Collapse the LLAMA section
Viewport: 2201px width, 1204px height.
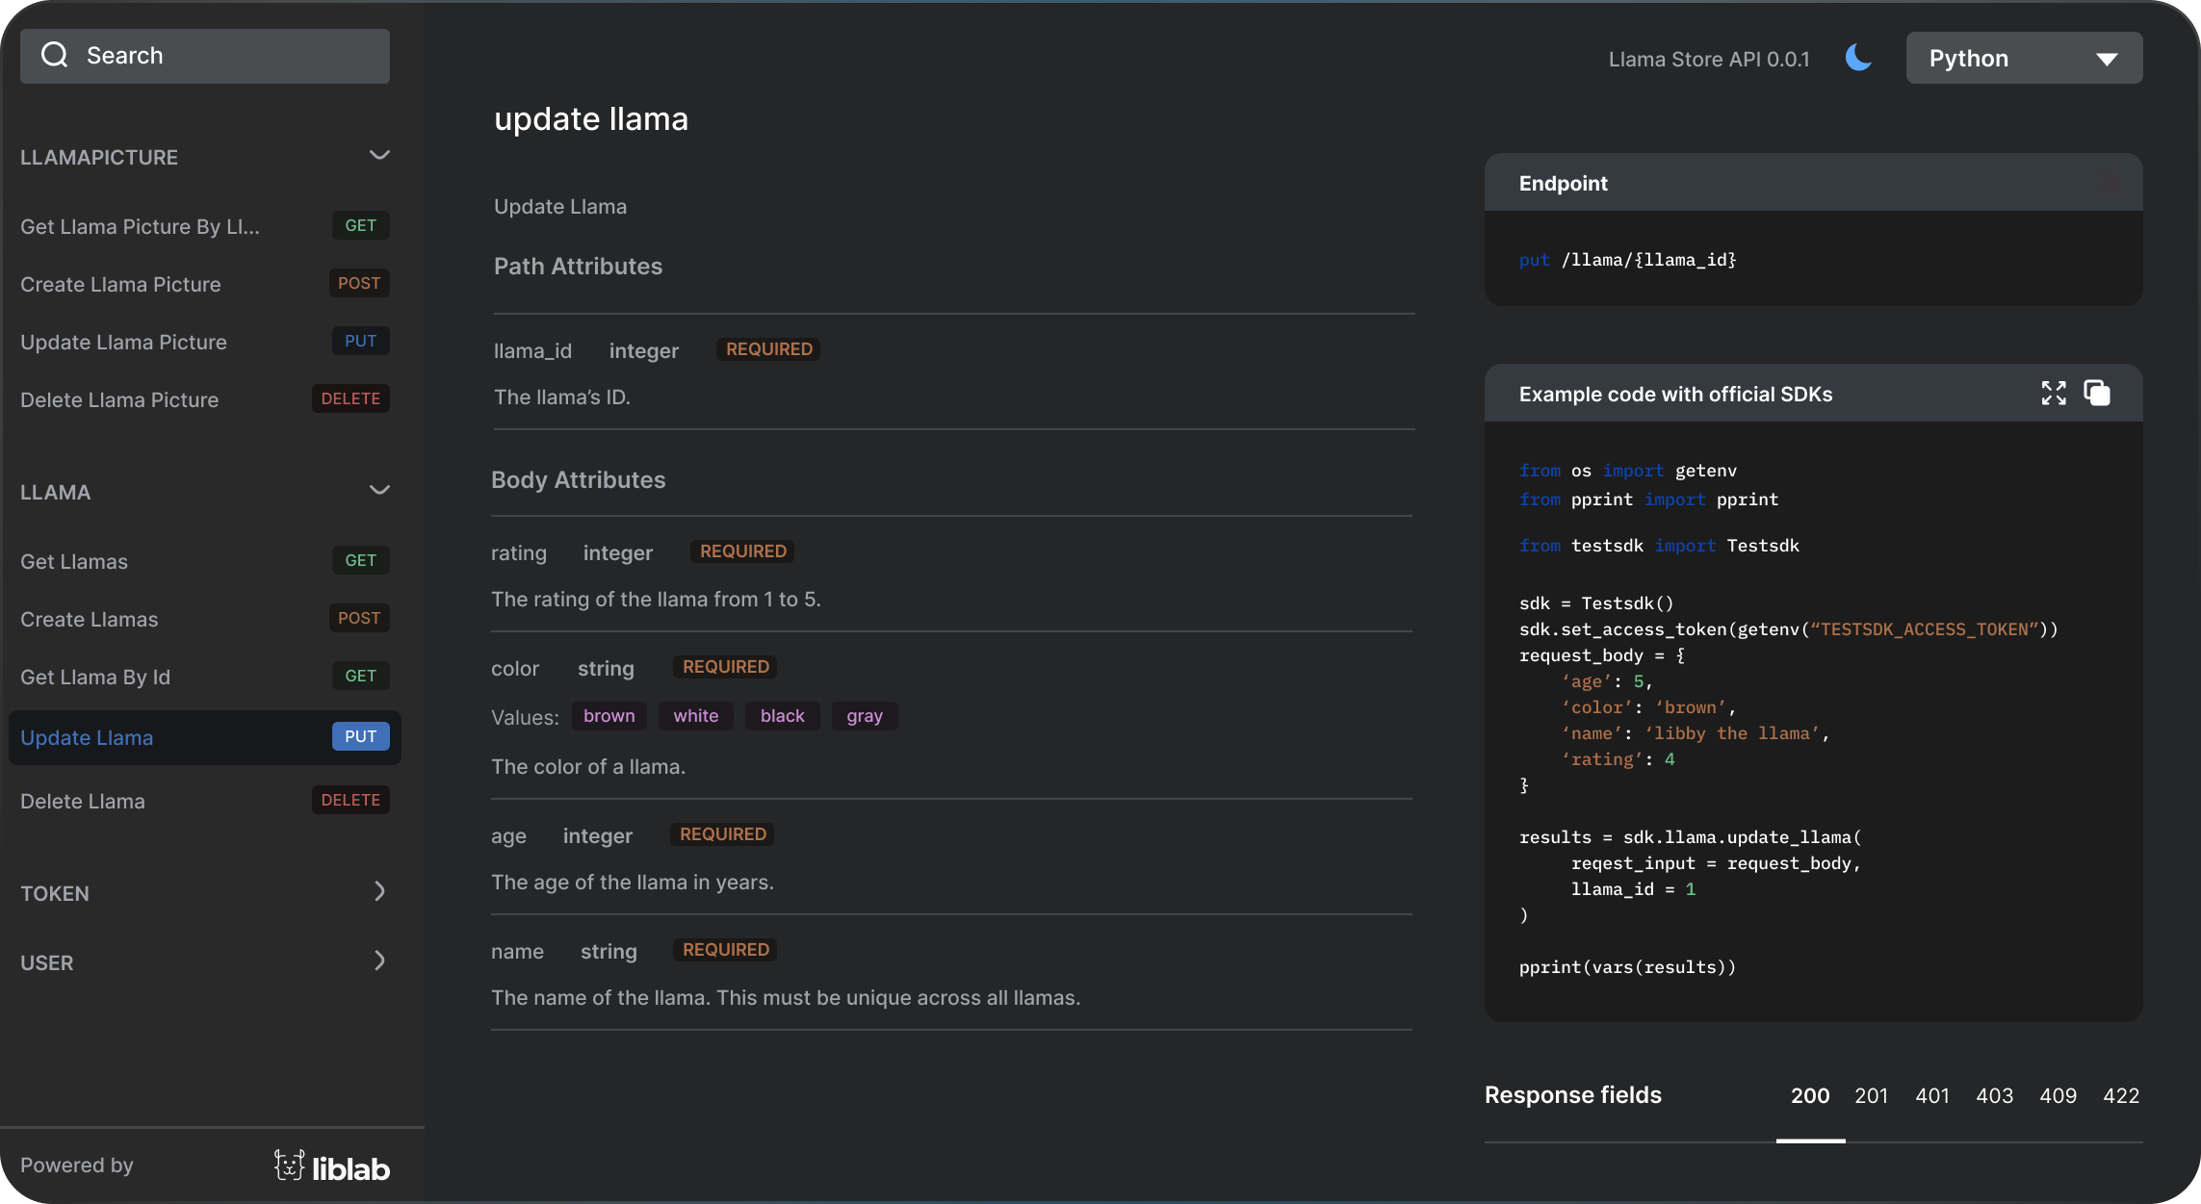379,490
